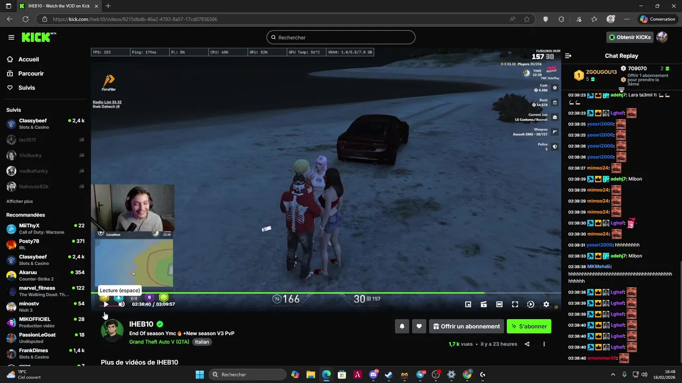Go back in the browser
The image size is (682, 383).
[10, 19]
